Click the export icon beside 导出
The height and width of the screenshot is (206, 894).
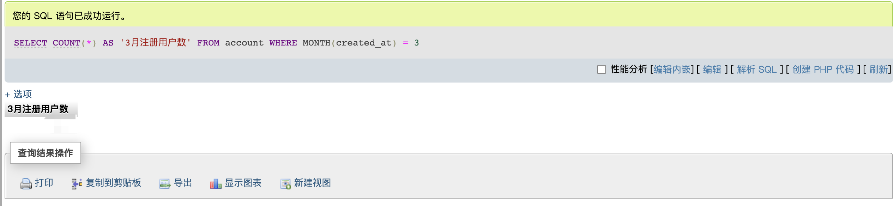[x=164, y=183]
